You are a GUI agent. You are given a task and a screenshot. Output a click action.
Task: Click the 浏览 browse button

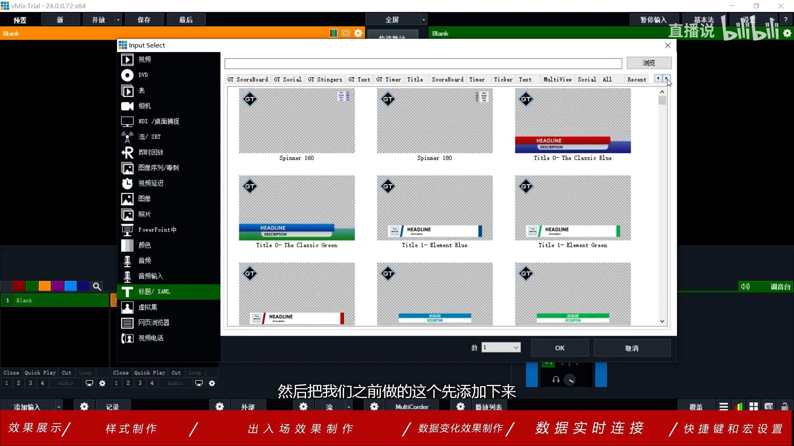648,63
